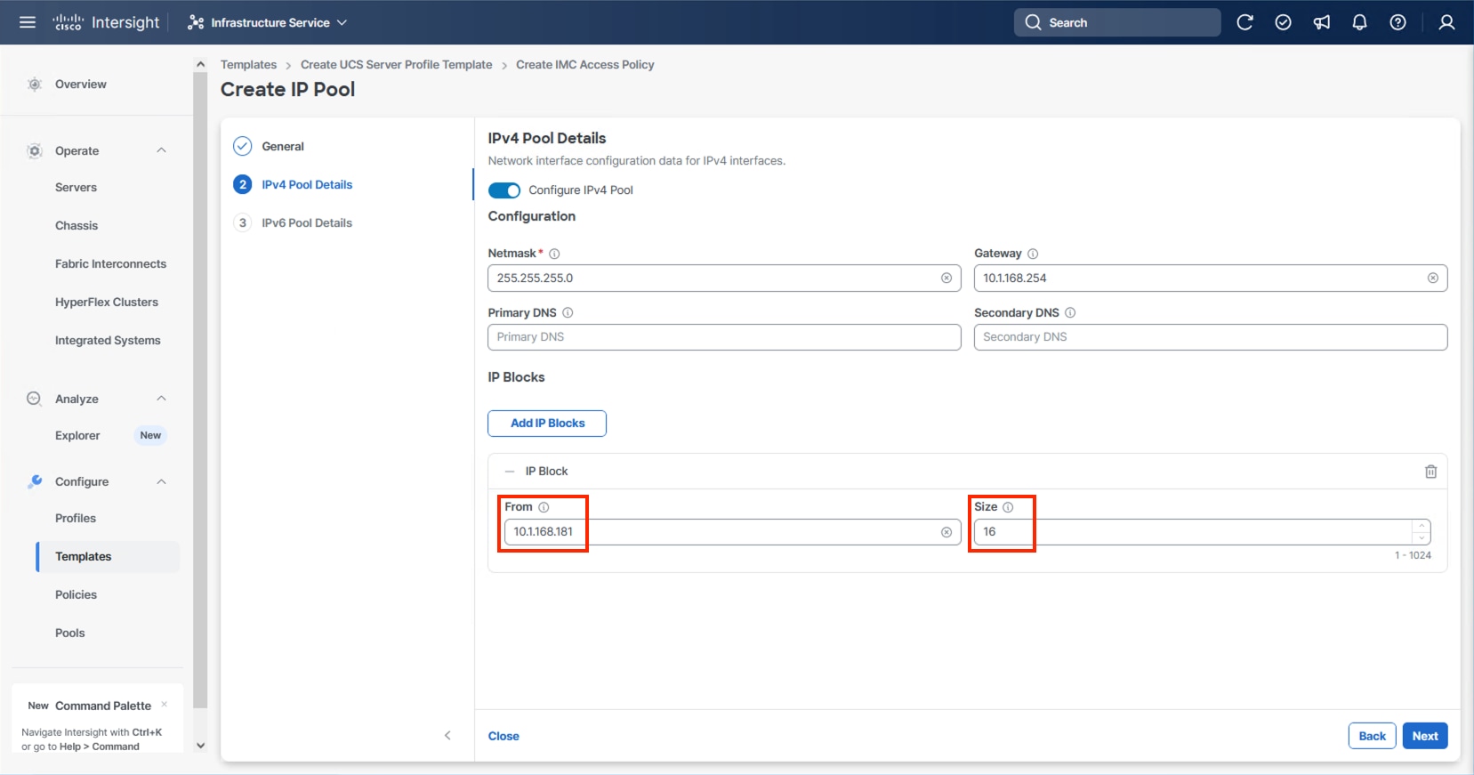Toggle Configure IPv4 Pool switch
This screenshot has height=775, width=1474.
(x=504, y=190)
